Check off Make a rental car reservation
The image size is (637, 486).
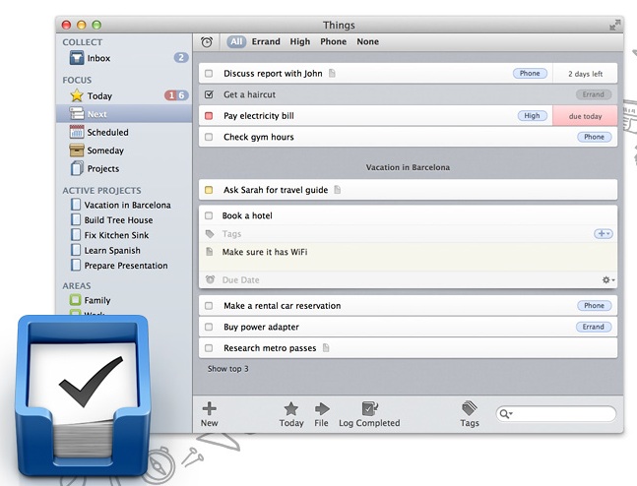click(x=209, y=306)
